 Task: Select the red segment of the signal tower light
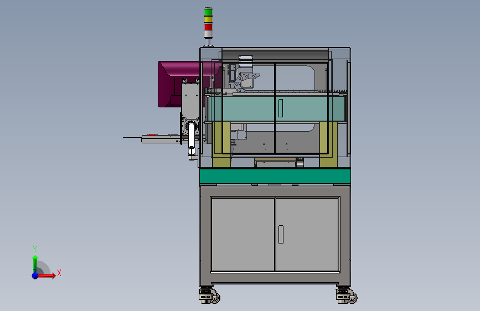208,27
